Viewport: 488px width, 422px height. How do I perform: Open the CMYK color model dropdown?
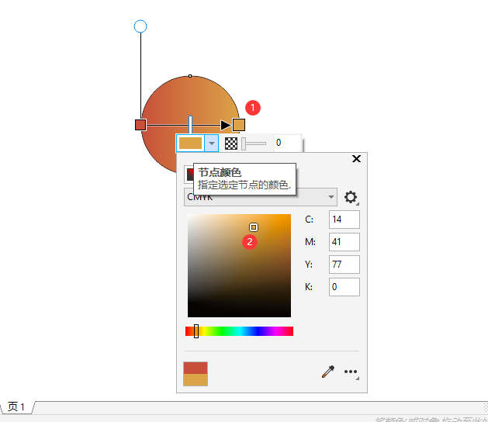[x=261, y=197]
